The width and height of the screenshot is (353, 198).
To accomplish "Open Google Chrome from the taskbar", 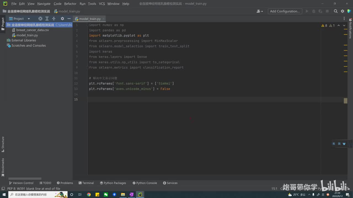I will pyautogui.click(x=89, y=194).
